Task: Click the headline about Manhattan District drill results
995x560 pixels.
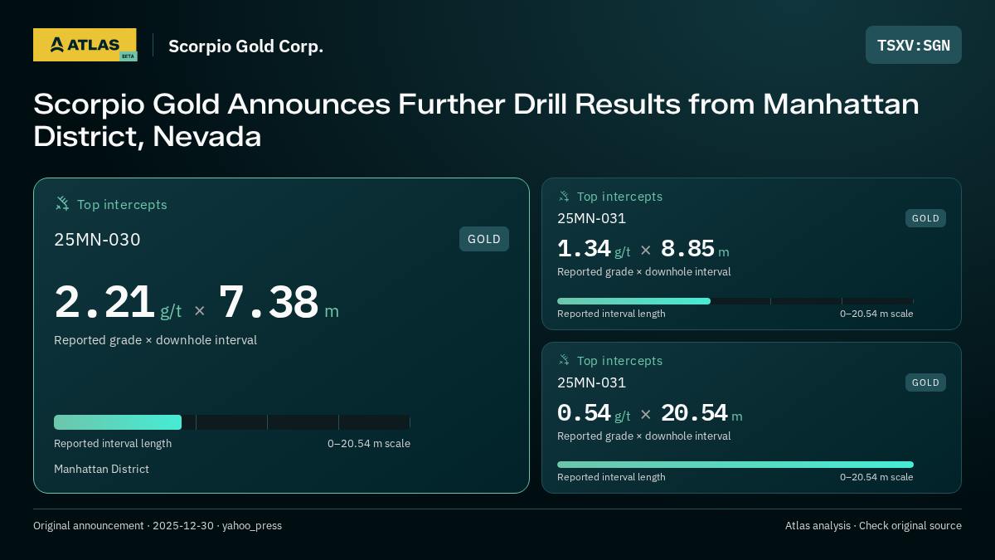Action: 476,119
